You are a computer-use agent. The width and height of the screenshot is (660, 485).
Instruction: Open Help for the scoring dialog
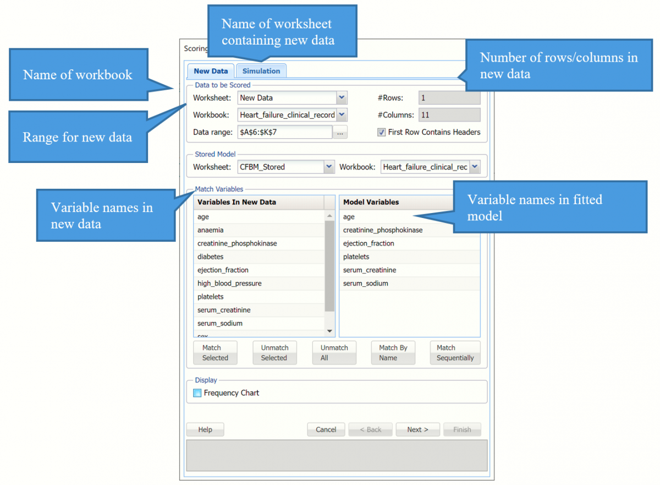tap(205, 429)
